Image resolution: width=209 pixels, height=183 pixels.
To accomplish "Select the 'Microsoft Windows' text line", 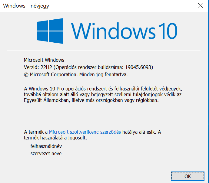I will coord(44,60).
